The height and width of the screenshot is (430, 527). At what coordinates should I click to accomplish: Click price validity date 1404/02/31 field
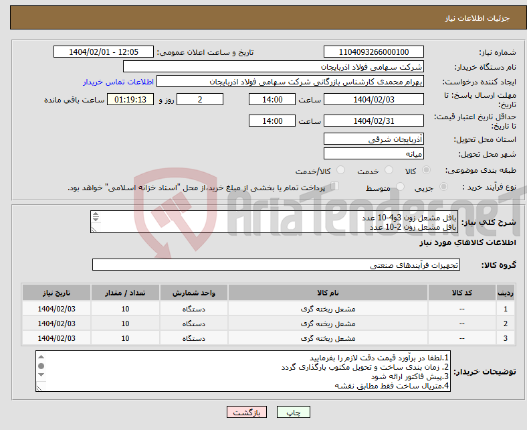pyautogui.click(x=373, y=121)
